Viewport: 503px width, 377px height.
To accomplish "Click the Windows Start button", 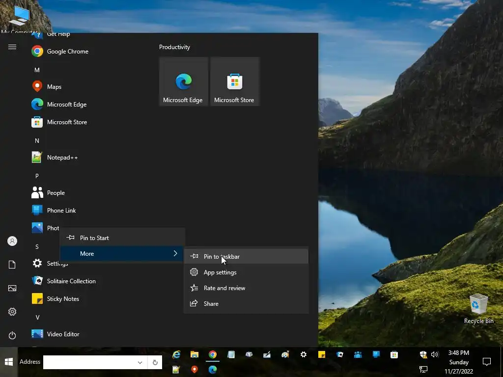I will coord(9,362).
